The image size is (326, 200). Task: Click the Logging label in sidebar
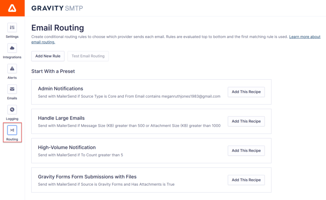point(12,119)
